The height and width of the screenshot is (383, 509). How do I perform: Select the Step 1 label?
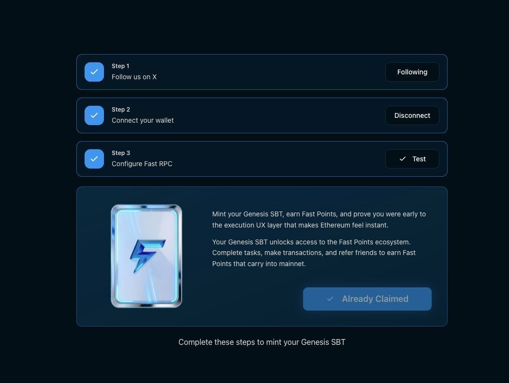point(120,66)
